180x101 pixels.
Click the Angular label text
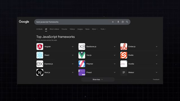[48, 47]
